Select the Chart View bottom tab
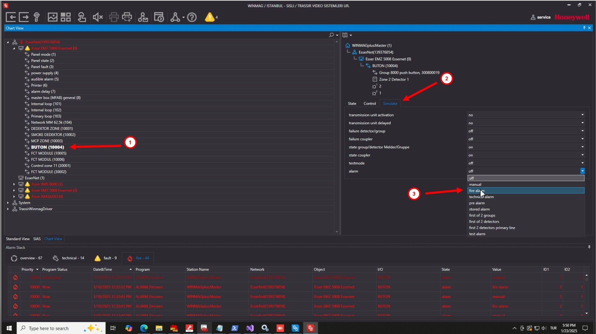The image size is (596, 334). (53, 239)
